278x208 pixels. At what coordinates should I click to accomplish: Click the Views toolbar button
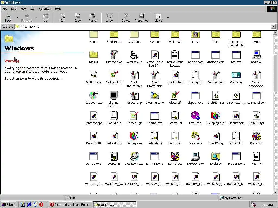tap(158, 18)
